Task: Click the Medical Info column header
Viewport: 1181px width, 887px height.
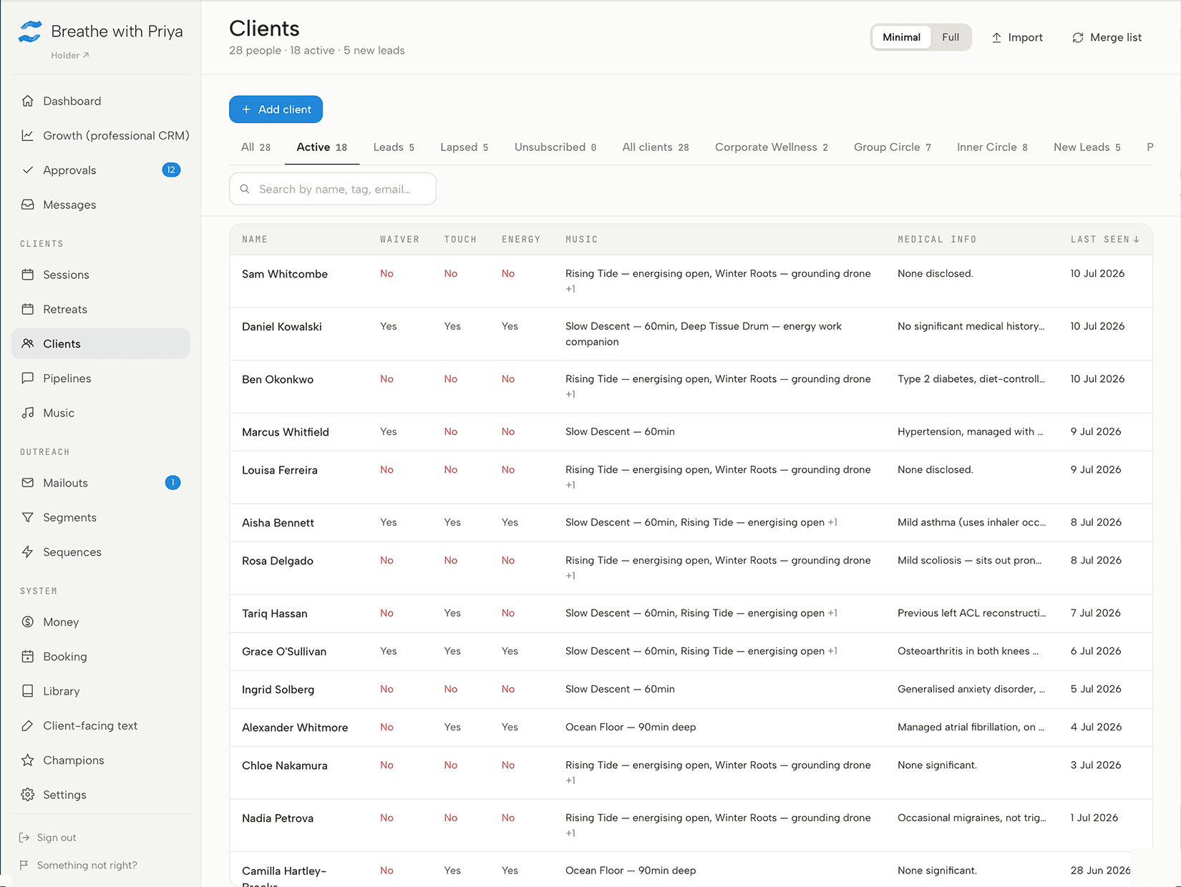Action: click(x=937, y=240)
